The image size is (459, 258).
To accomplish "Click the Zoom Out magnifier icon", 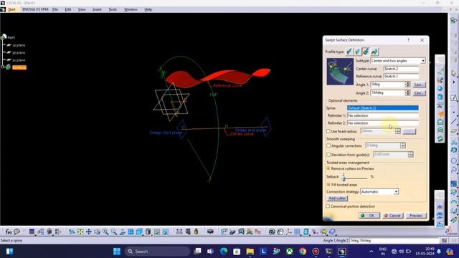I will pyautogui.click(x=114, y=232).
